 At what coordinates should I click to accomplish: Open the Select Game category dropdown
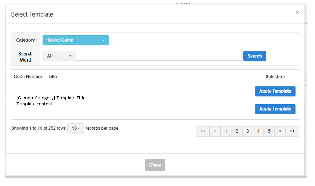76,40
